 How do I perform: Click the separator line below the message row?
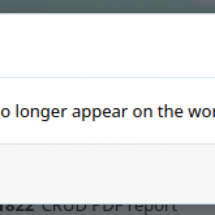pyautogui.click(x=107, y=144)
